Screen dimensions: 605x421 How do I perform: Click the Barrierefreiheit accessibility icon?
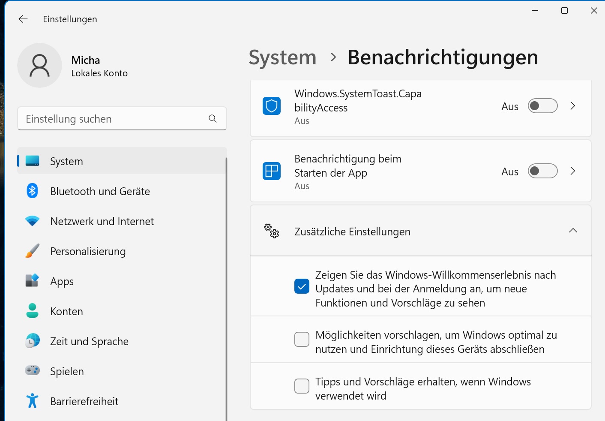tap(32, 401)
